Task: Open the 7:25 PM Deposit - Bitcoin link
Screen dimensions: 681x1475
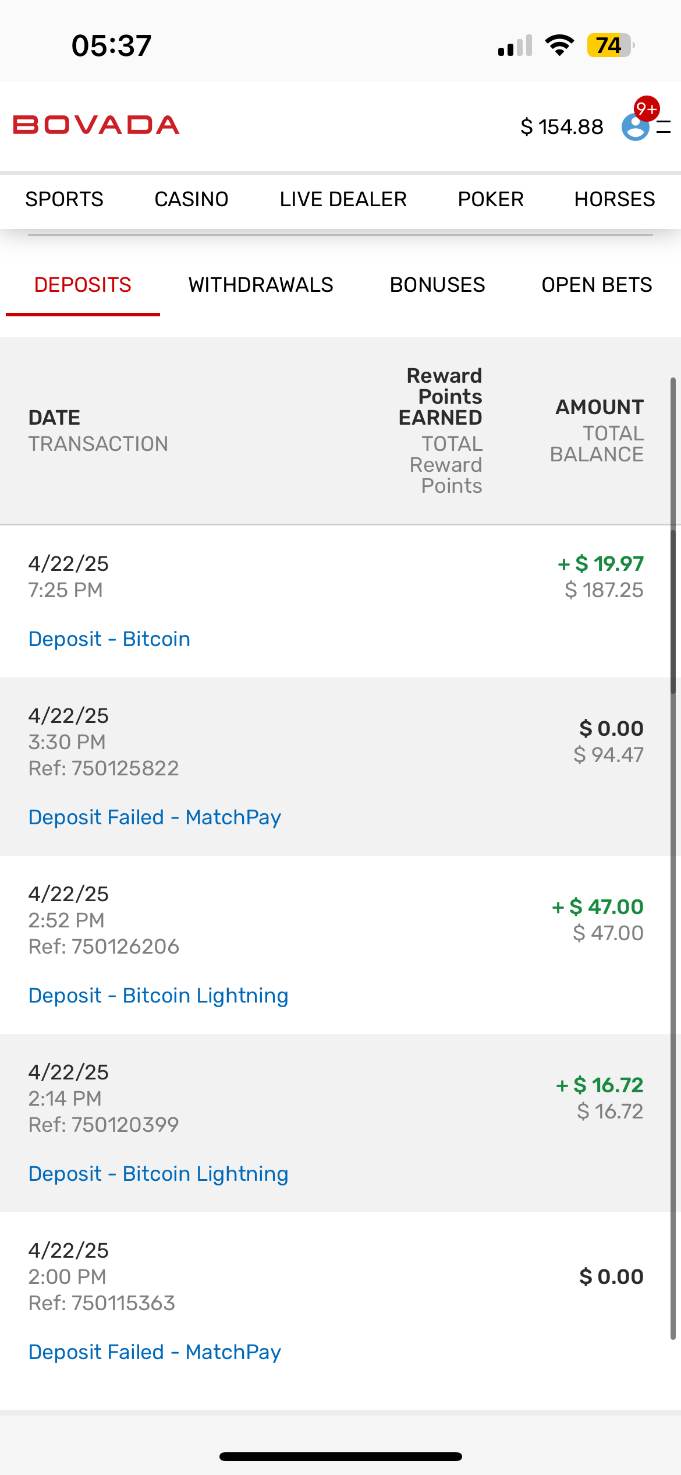Action: click(x=109, y=639)
